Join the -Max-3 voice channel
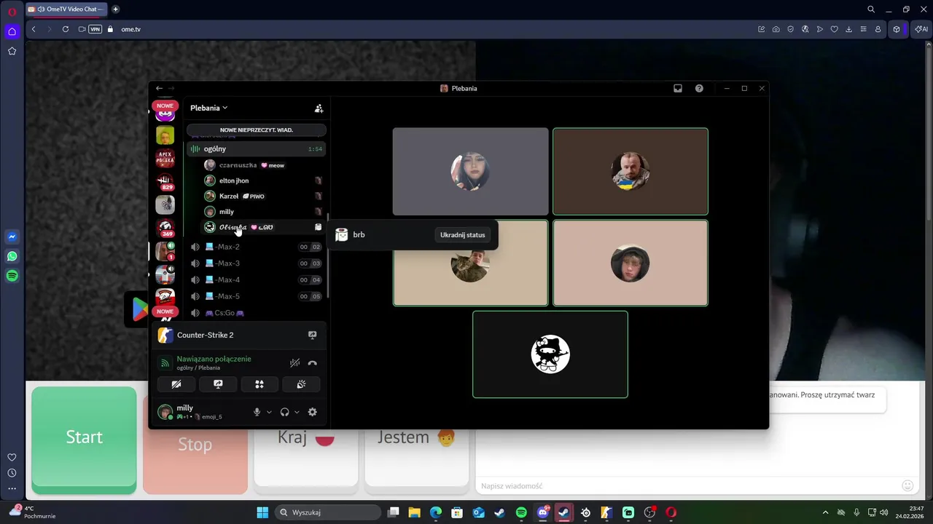933x524 pixels. pyautogui.click(x=255, y=263)
